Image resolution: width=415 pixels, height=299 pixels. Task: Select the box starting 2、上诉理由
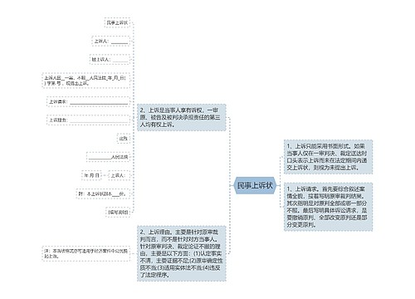coord(182,253)
